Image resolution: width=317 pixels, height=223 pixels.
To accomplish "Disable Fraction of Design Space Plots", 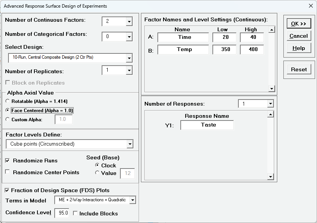I will click(7, 190).
